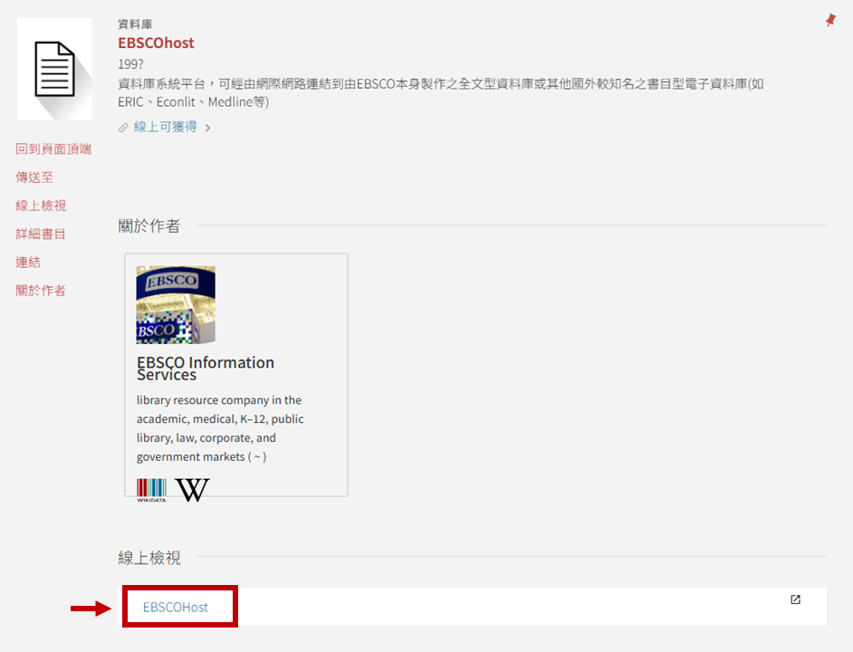The image size is (853, 652).
Task: Click the 關於作者 section heading
Action: coord(149,225)
